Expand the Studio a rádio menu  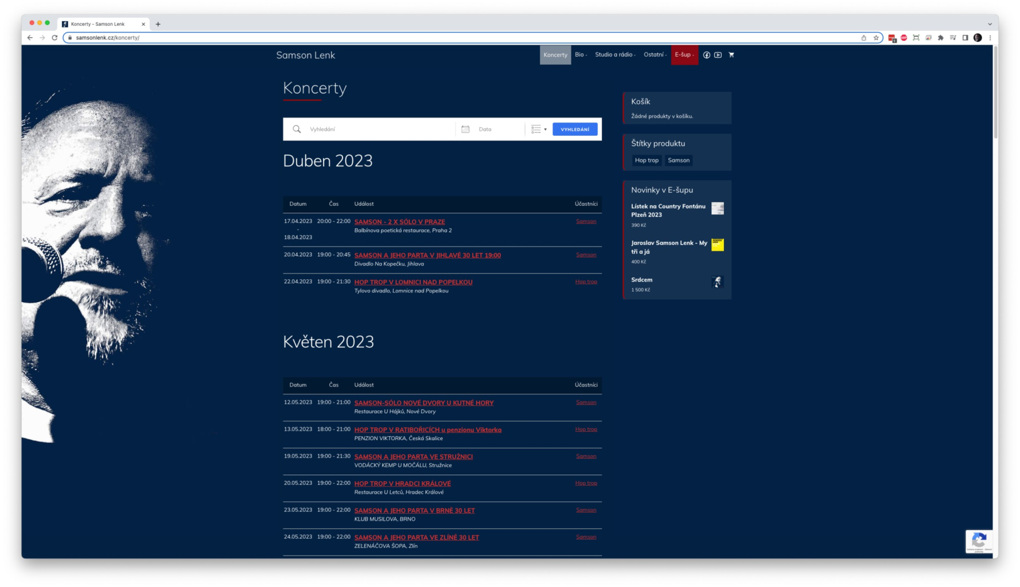point(615,55)
